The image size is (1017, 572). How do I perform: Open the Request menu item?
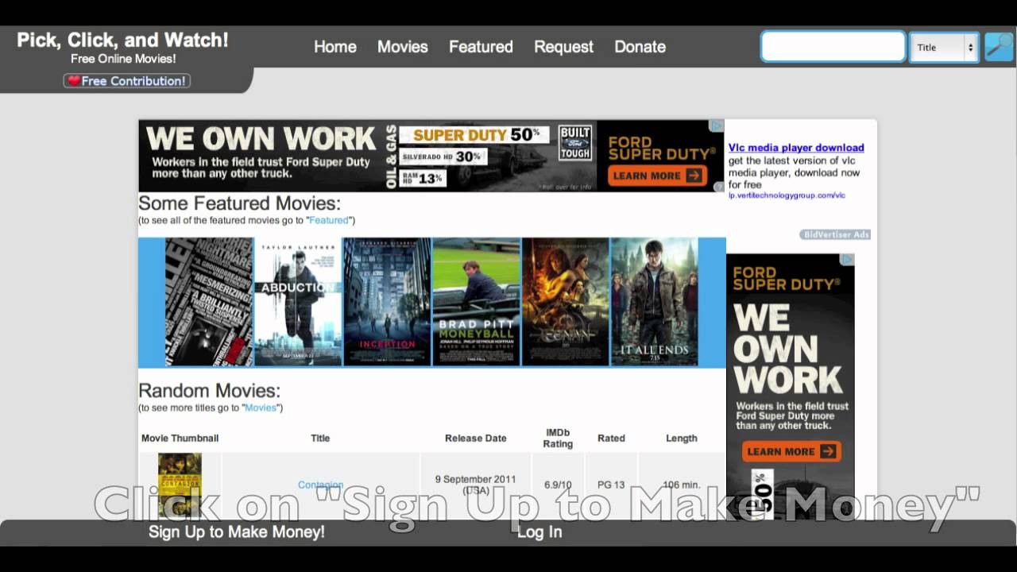pos(563,47)
